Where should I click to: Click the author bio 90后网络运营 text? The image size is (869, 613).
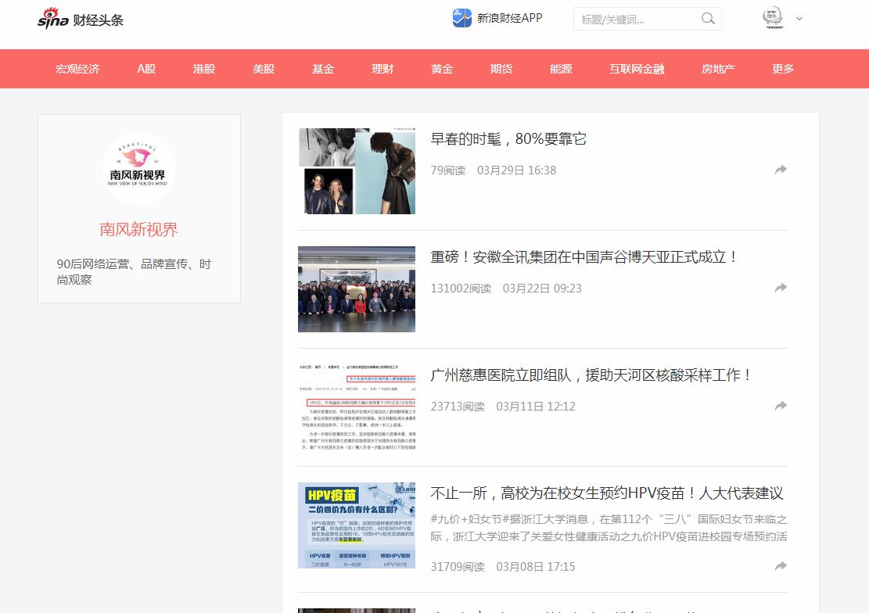[134, 271]
